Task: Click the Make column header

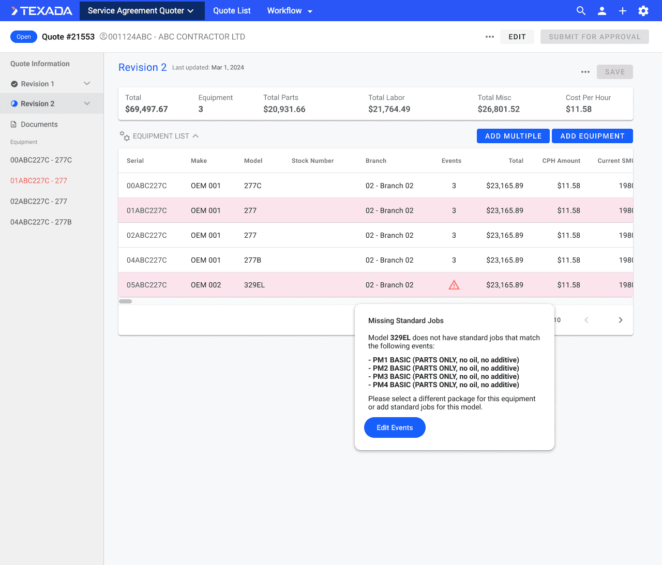Action: (x=199, y=161)
